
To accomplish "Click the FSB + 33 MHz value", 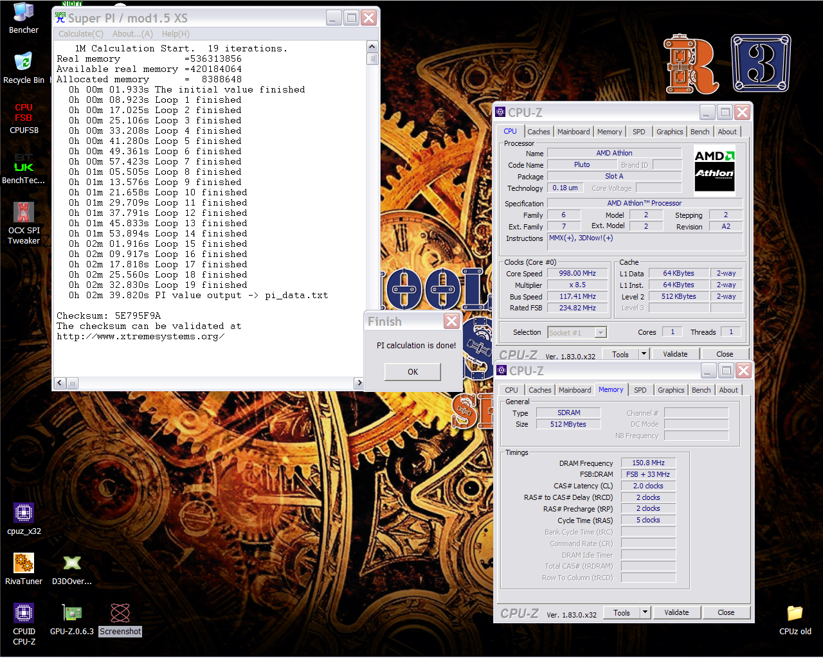I will [648, 474].
